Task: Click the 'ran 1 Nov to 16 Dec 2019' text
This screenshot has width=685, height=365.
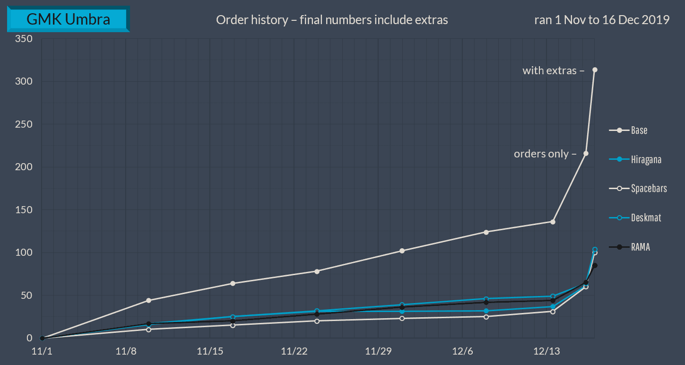Action: (602, 20)
